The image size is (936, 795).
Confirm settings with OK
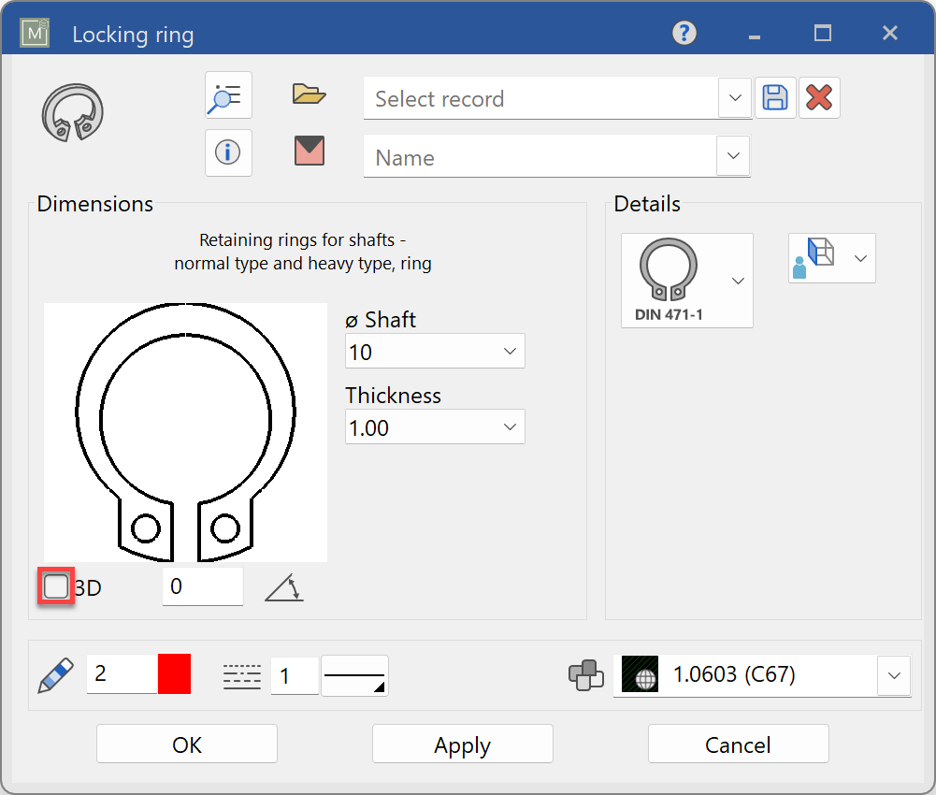[x=186, y=744]
